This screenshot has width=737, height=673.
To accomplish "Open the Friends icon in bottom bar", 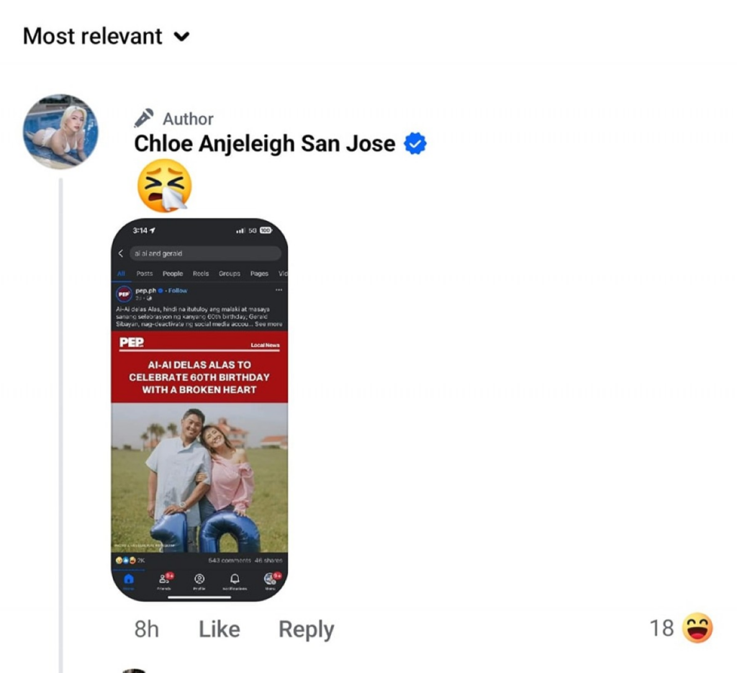I will [165, 580].
